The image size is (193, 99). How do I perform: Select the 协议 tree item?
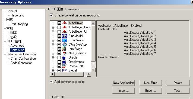(x=14, y=37)
